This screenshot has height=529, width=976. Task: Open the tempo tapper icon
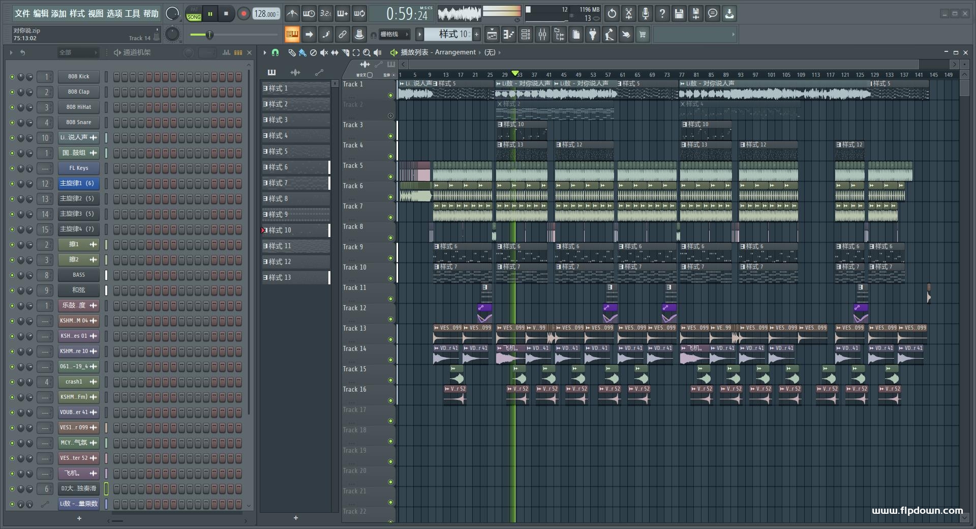pyautogui.click(x=609, y=35)
